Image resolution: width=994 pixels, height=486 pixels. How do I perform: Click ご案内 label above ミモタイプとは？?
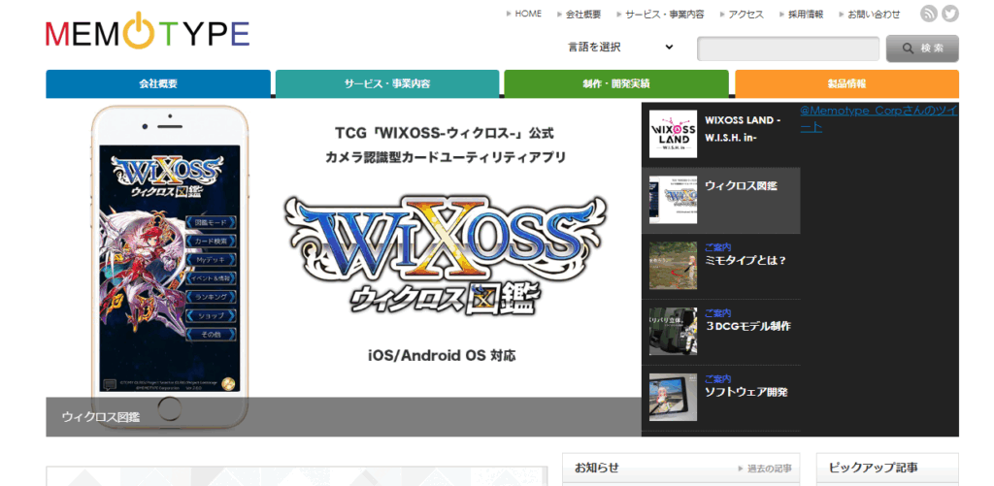tap(717, 247)
